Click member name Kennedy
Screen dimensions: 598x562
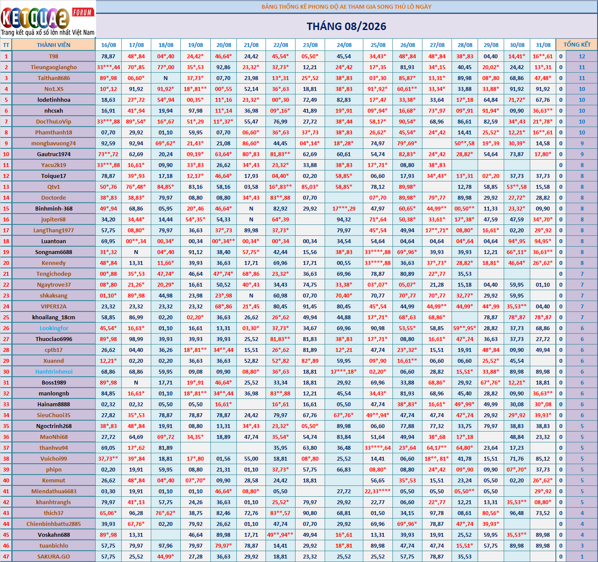53,263
